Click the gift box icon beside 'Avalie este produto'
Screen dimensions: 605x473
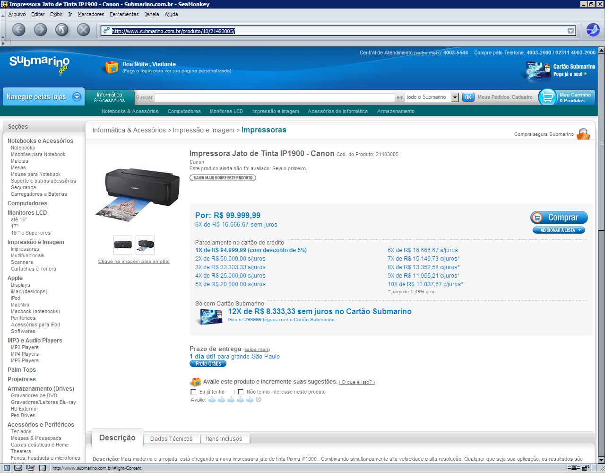click(196, 382)
